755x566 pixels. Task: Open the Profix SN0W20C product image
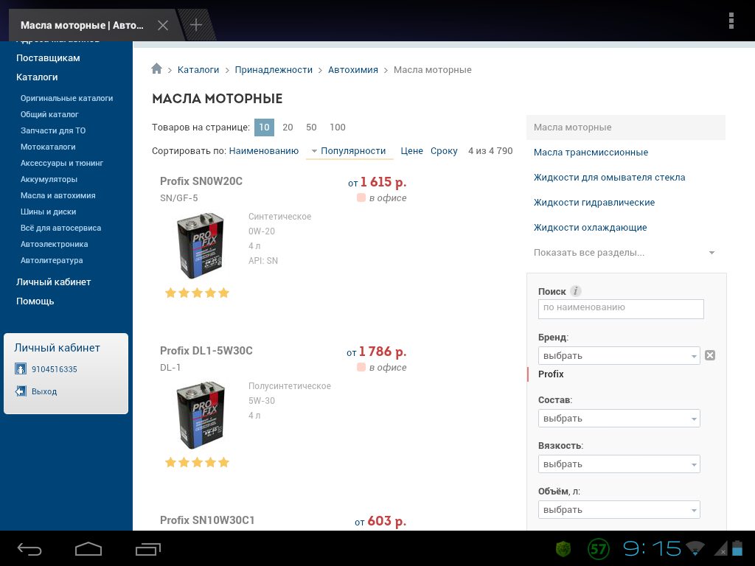pyautogui.click(x=201, y=245)
